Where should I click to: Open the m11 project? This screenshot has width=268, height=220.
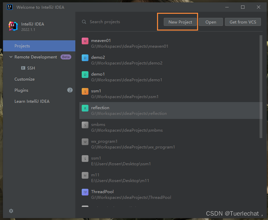pos(170,178)
